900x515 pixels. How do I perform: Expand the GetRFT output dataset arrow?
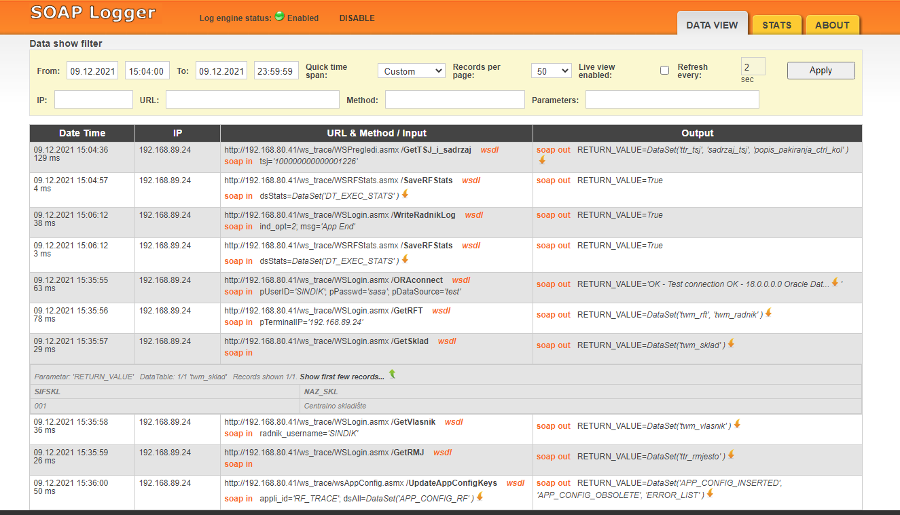pyautogui.click(x=769, y=313)
